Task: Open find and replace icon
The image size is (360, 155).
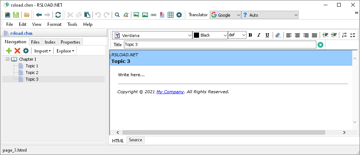Action: tap(126, 15)
